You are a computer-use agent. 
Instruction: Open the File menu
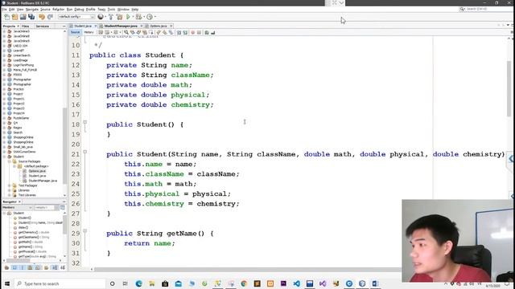[4, 10]
